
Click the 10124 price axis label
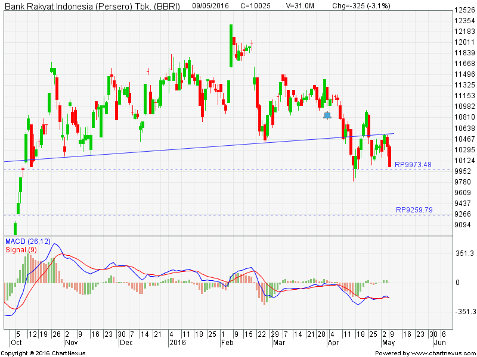click(x=464, y=160)
